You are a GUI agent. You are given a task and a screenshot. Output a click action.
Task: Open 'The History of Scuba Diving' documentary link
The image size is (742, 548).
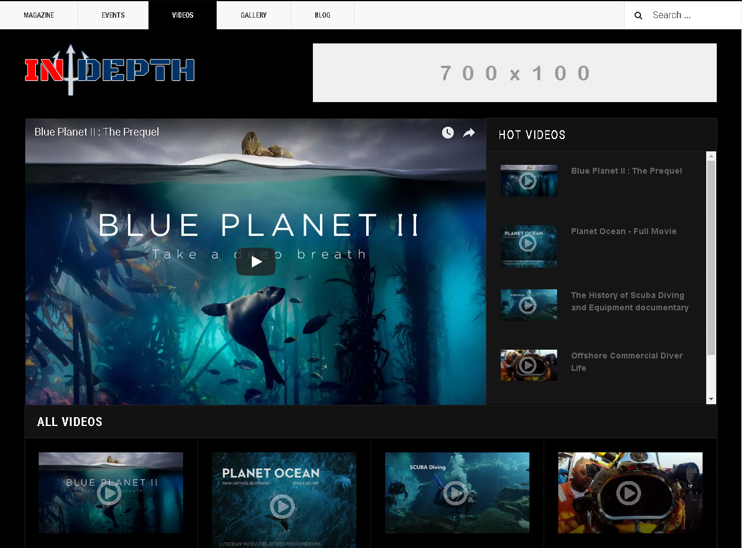click(x=630, y=302)
